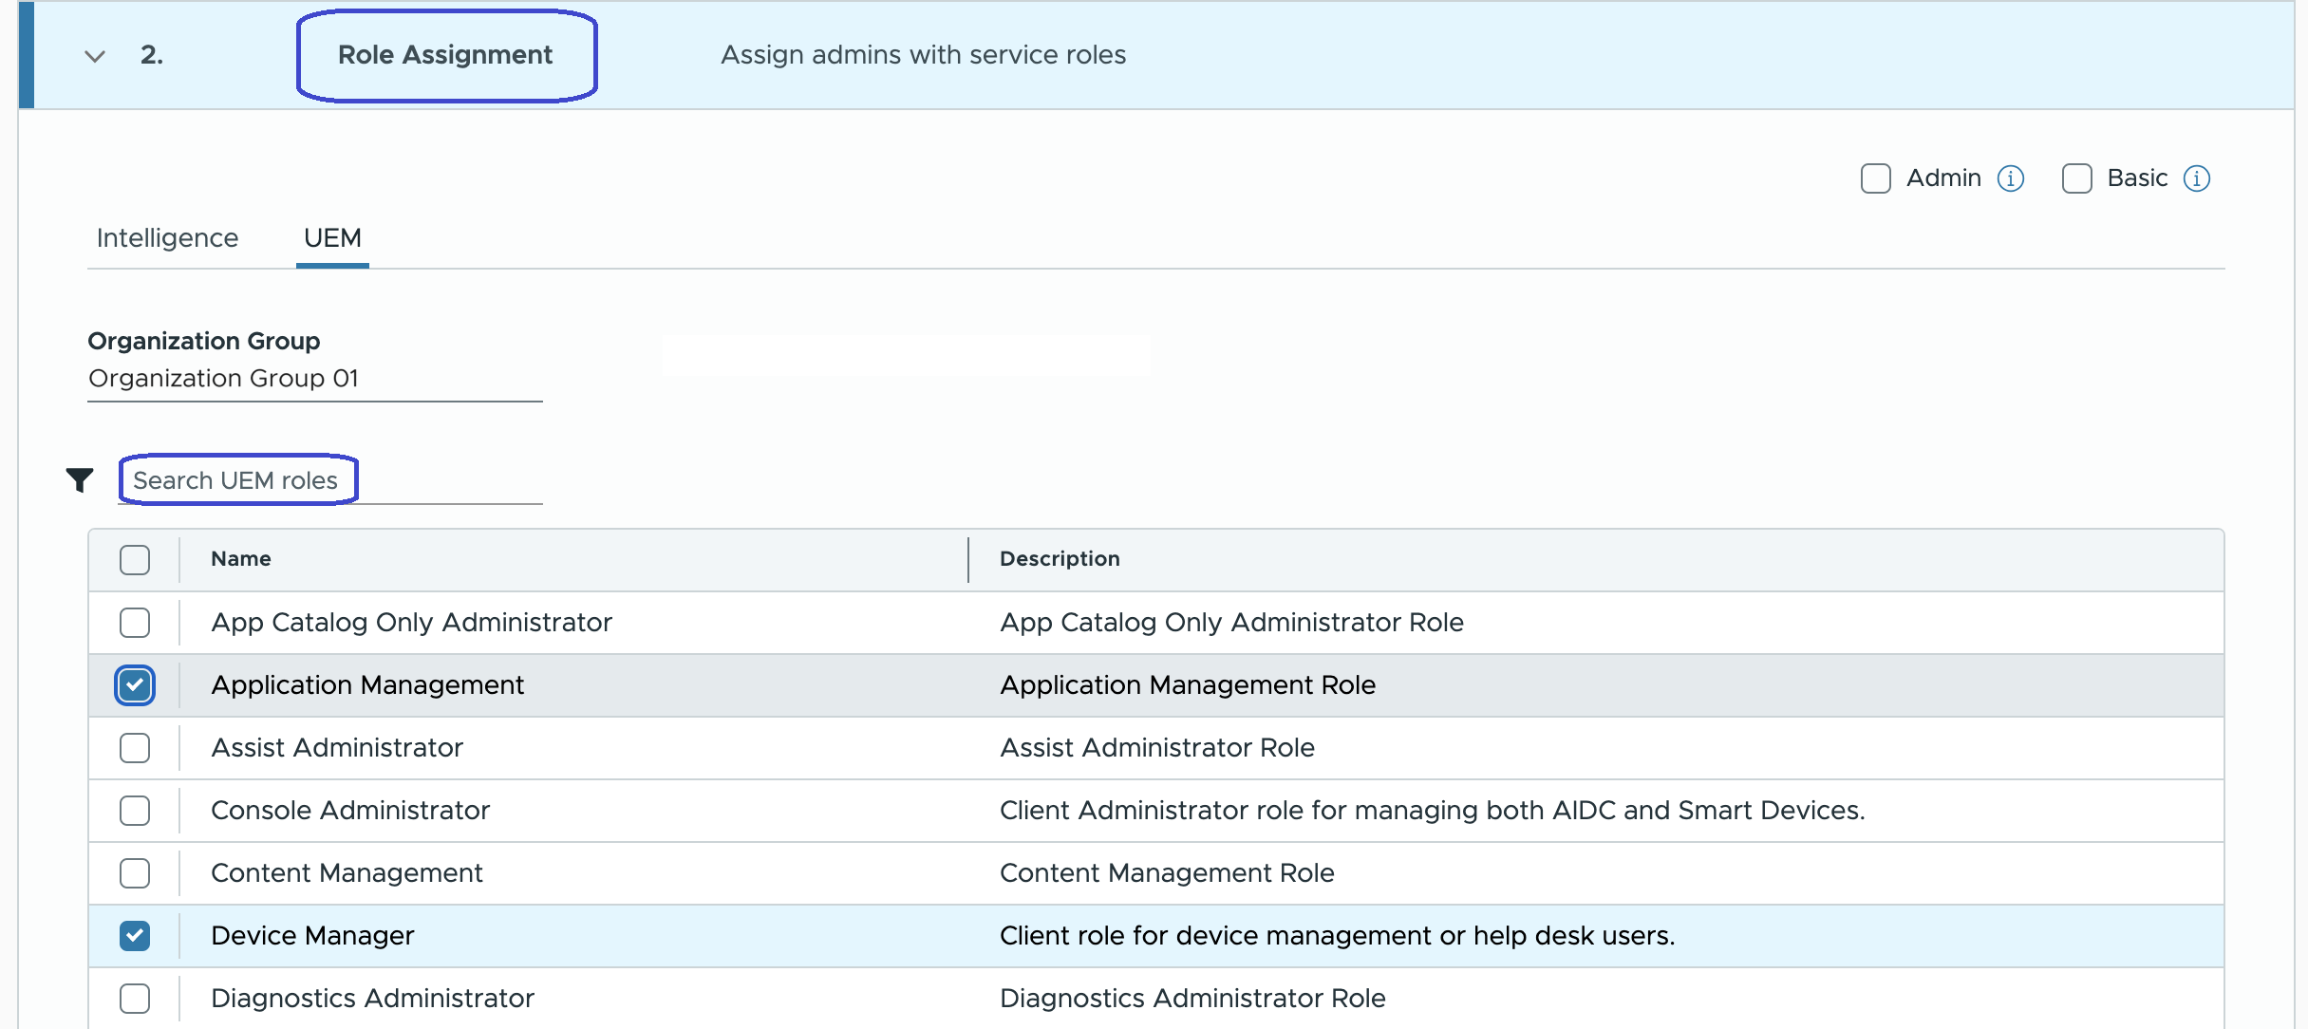The image size is (2308, 1029).
Task: Select 'Diagnostics Administrator' name cell
Action: tap(372, 999)
